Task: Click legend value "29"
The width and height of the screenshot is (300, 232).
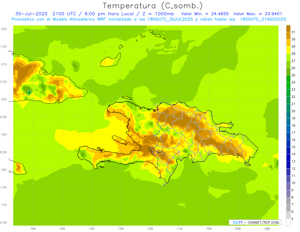Action: [x=293, y=46]
